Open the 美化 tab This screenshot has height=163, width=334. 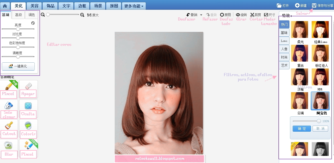pos(19,6)
